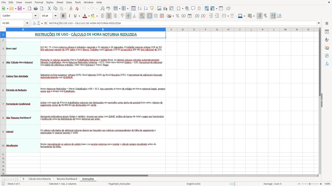Toggle Align Left button

(x=103, y=16)
